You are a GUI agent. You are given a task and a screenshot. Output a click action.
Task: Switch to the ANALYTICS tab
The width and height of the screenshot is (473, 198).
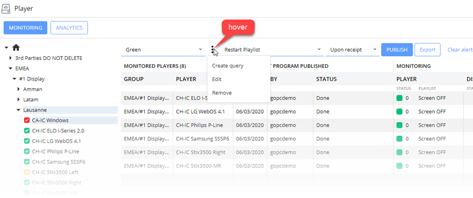tap(69, 28)
